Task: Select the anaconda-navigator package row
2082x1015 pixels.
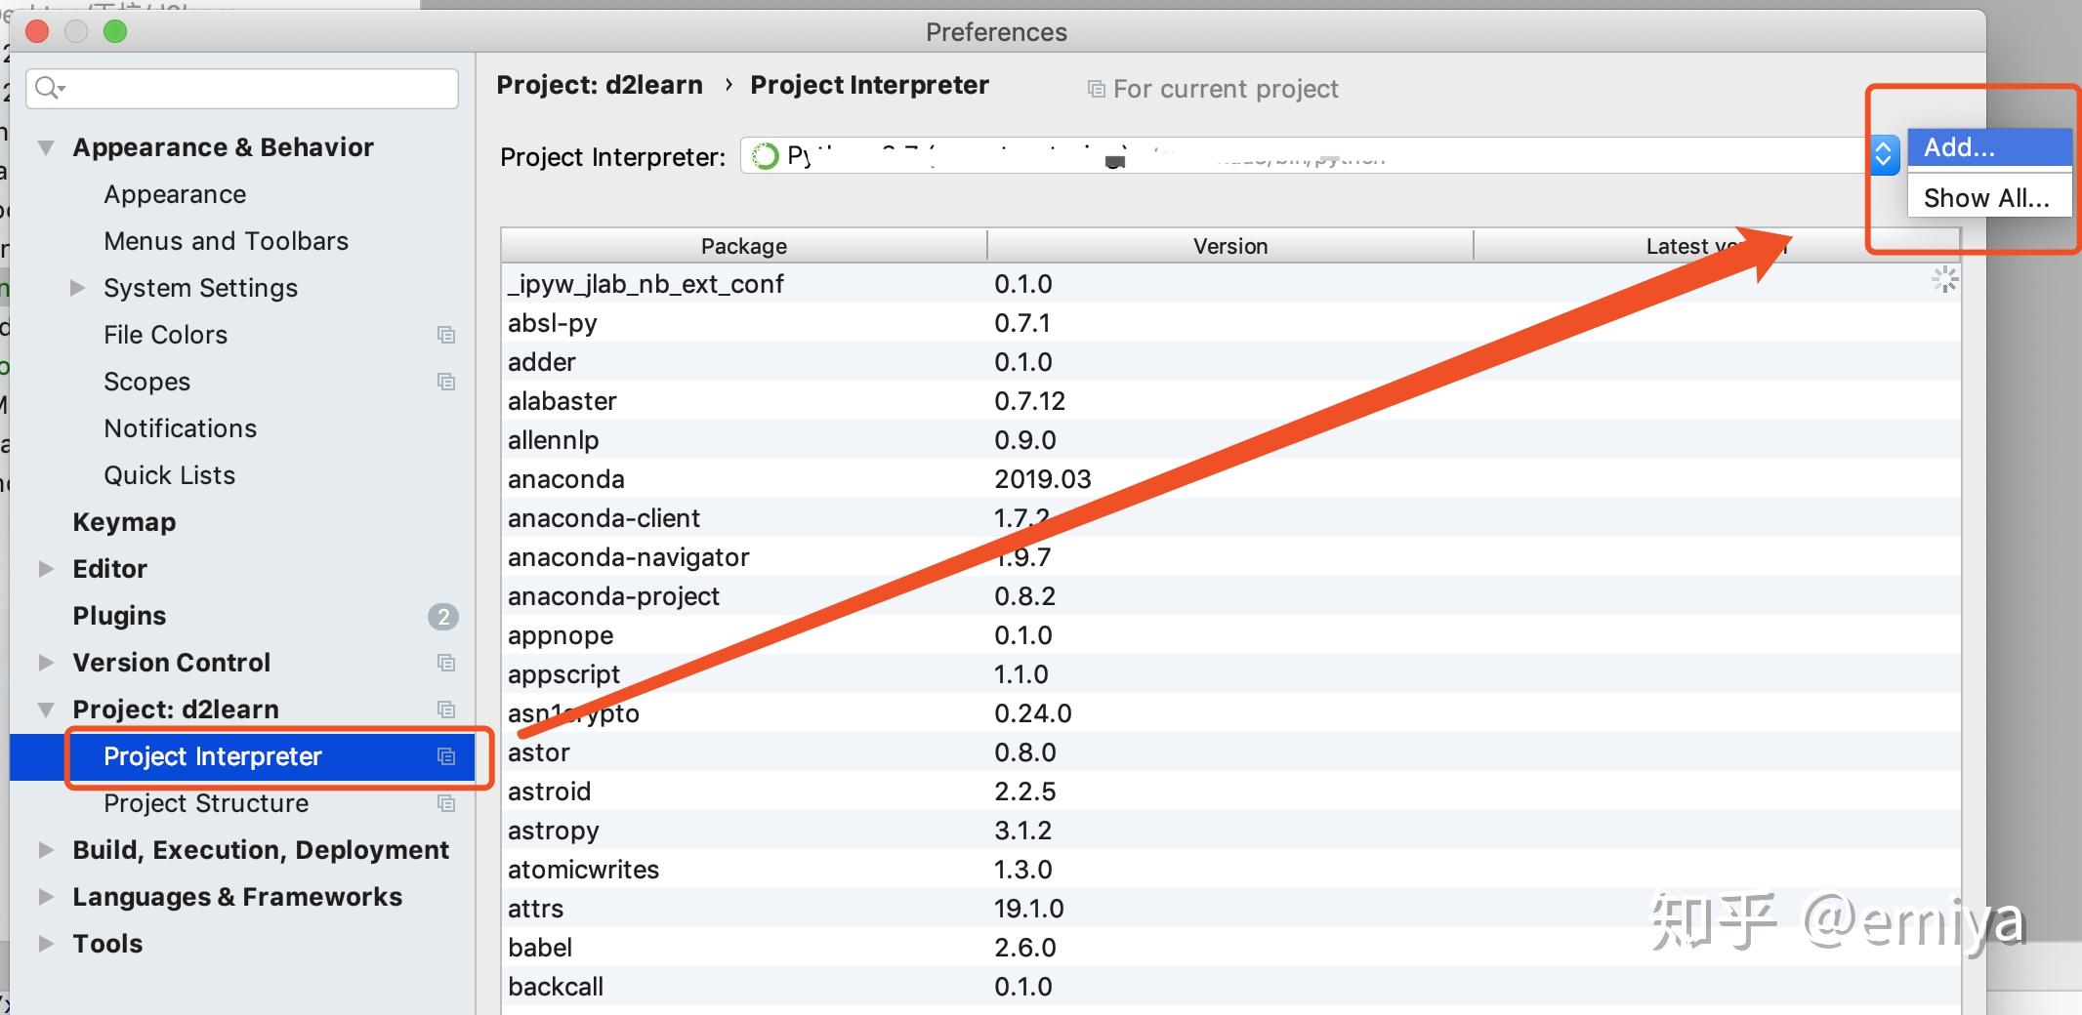Action: tap(629, 557)
